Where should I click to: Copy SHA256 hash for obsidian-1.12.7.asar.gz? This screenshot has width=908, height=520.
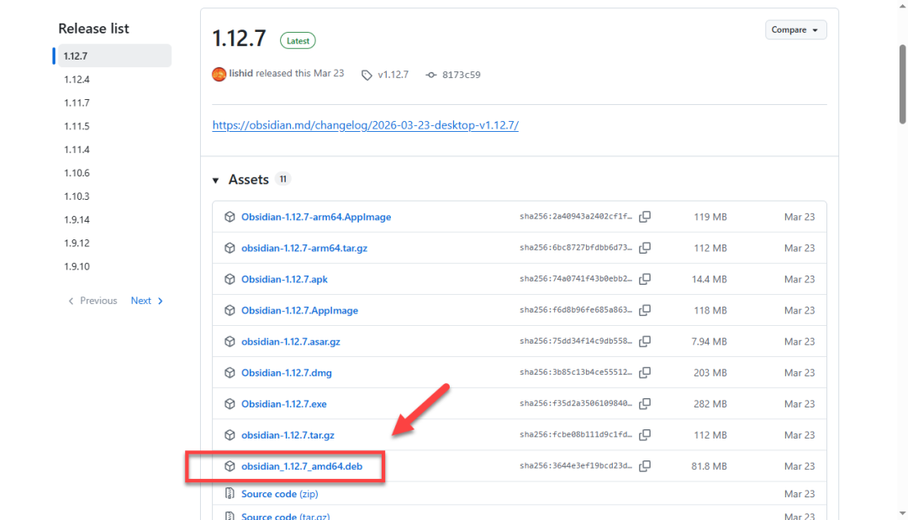(645, 341)
